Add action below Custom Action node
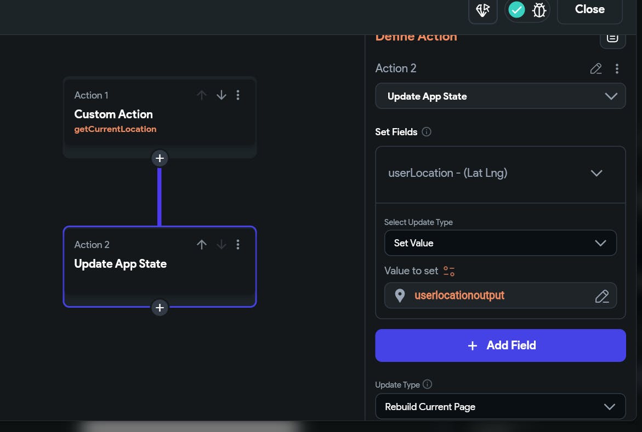Viewport: 642px width, 432px height. pos(160,158)
